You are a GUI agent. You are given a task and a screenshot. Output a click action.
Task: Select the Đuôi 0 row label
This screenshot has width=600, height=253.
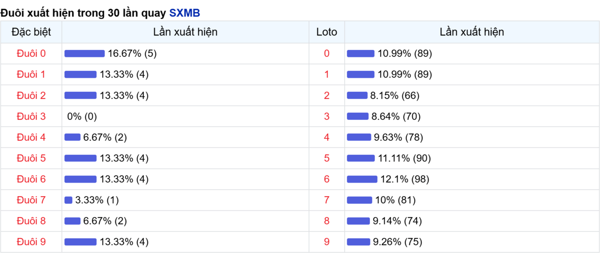[x=31, y=53]
